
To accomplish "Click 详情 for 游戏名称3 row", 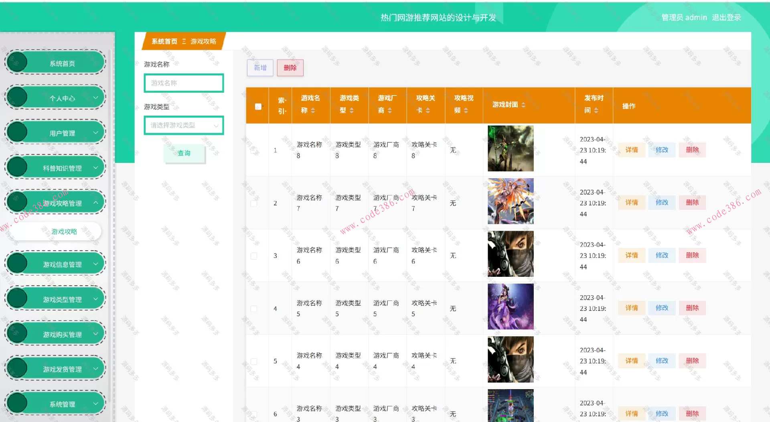I will click(632, 414).
